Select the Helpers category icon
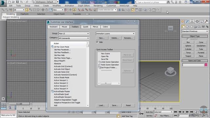The height and width of the screenshot is (118, 210). [199, 27]
